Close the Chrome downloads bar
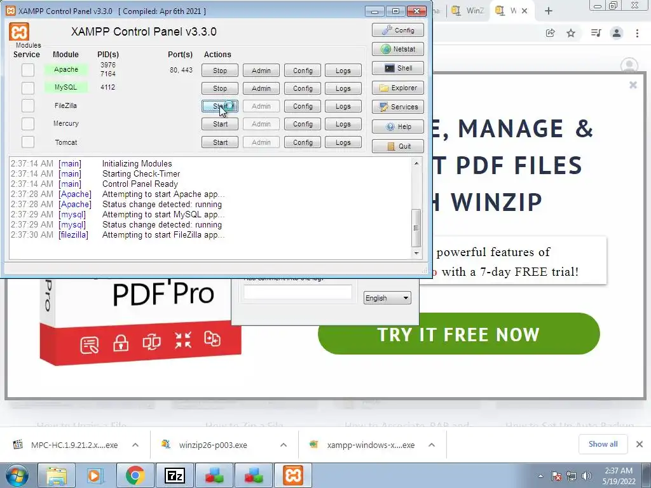This screenshot has height=488, width=651. [x=640, y=444]
